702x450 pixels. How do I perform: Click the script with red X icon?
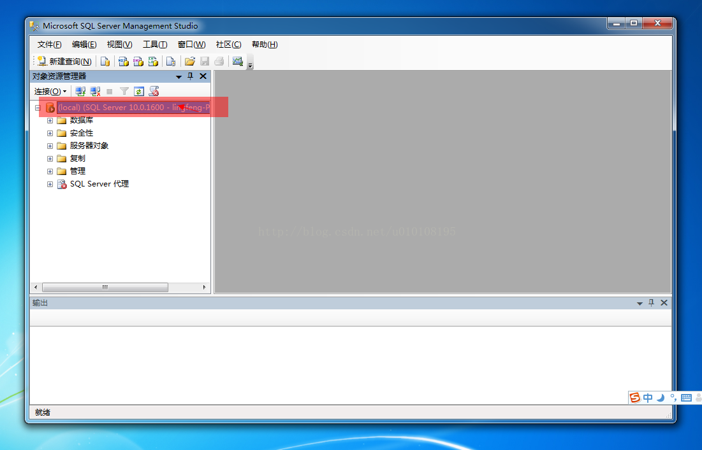[154, 91]
